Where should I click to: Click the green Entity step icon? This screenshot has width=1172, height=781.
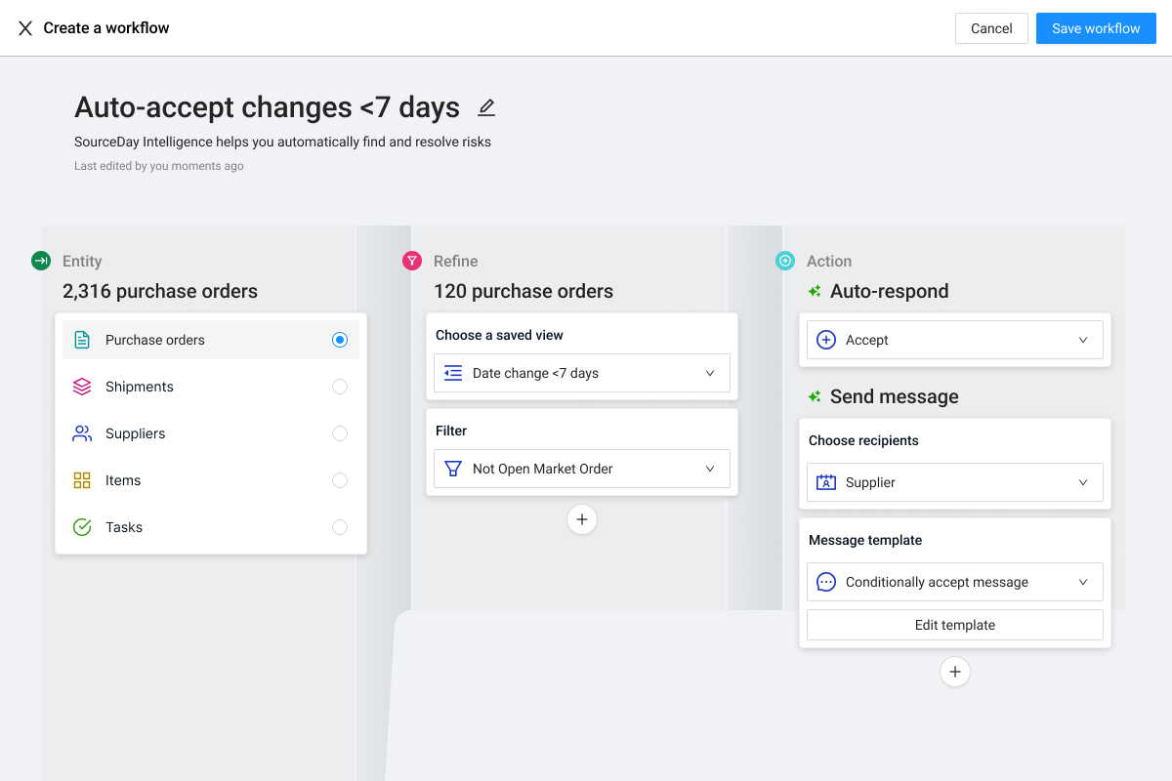pos(41,261)
